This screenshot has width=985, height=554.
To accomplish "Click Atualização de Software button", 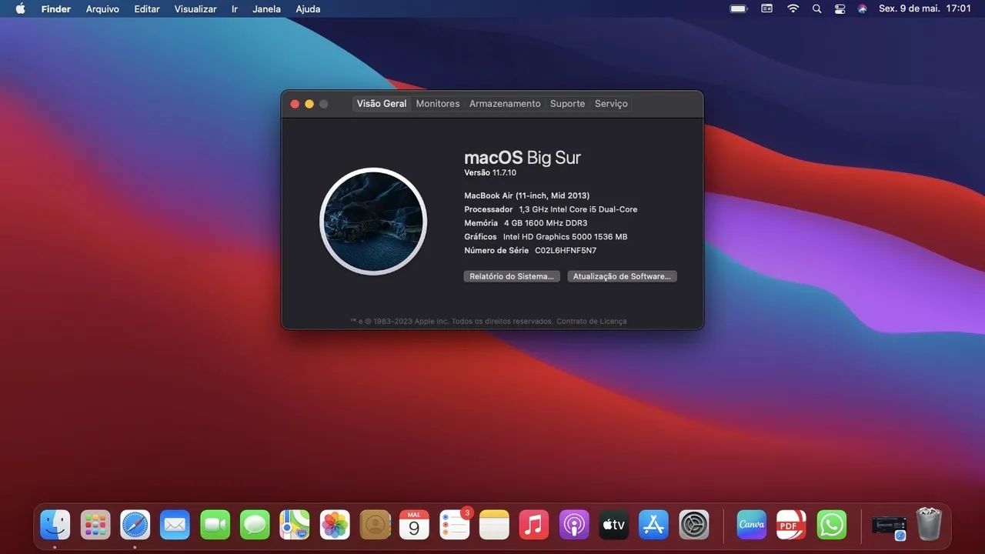I will coord(622,276).
